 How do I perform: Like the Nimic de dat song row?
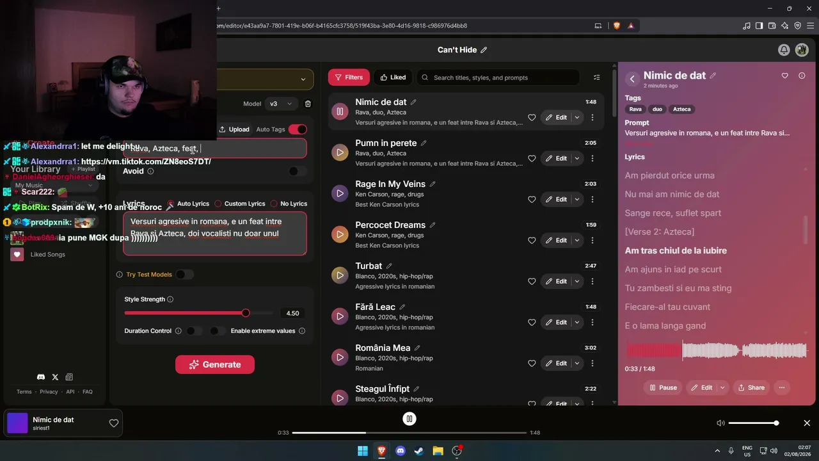point(532,118)
